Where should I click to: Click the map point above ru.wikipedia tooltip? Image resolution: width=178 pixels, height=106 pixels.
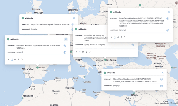click(x=140, y=5)
